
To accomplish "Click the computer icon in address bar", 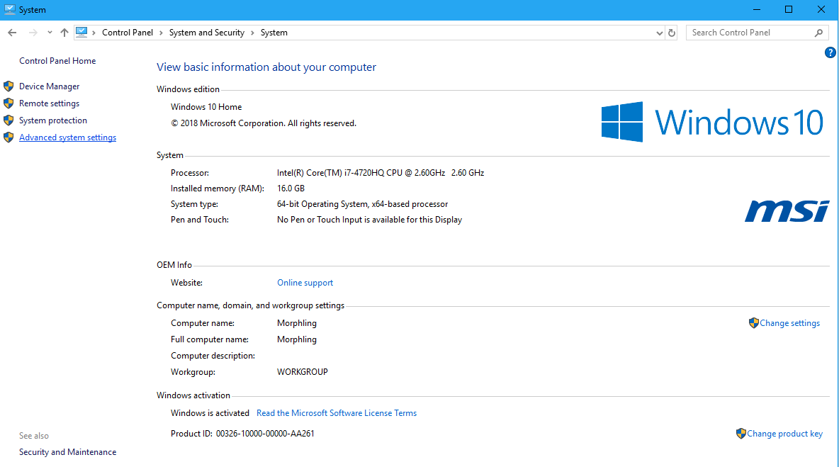I will [81, 32].
